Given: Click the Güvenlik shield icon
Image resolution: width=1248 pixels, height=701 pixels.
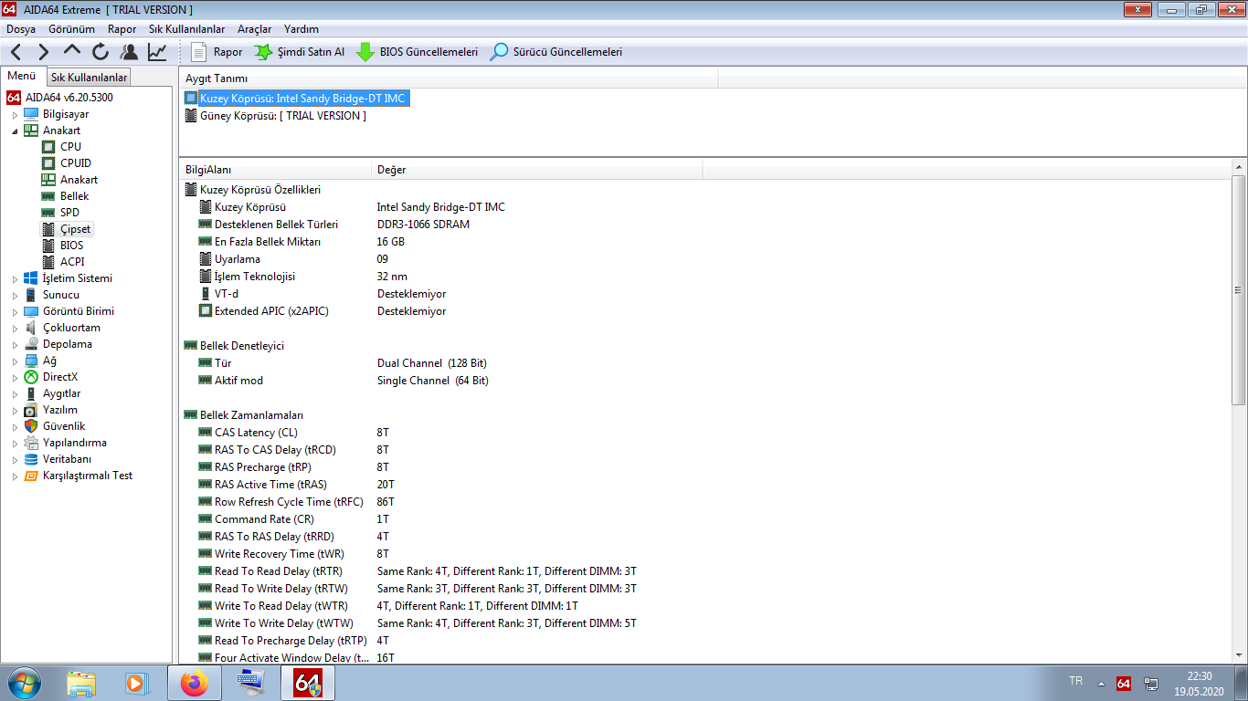Looking at the screenshot, I should 31,426.
